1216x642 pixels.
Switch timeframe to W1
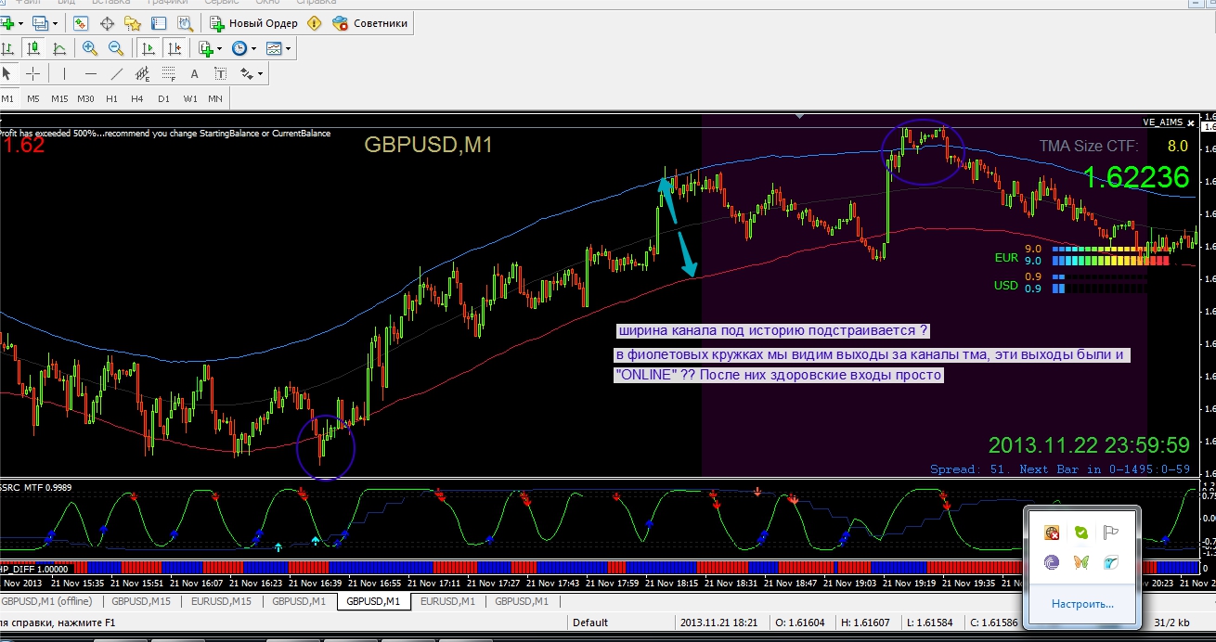190,98
